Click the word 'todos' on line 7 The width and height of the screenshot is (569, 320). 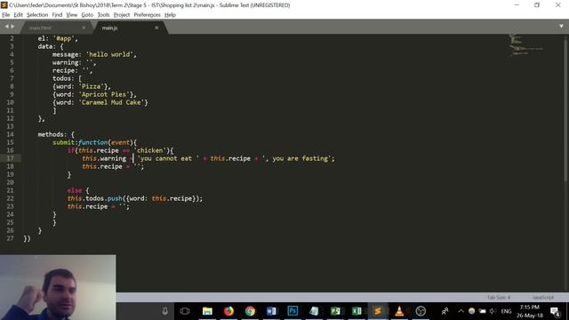coord(61,78)
